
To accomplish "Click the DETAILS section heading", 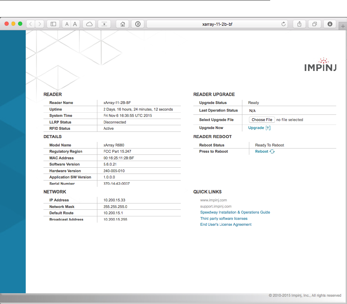I will click(53, 137).
